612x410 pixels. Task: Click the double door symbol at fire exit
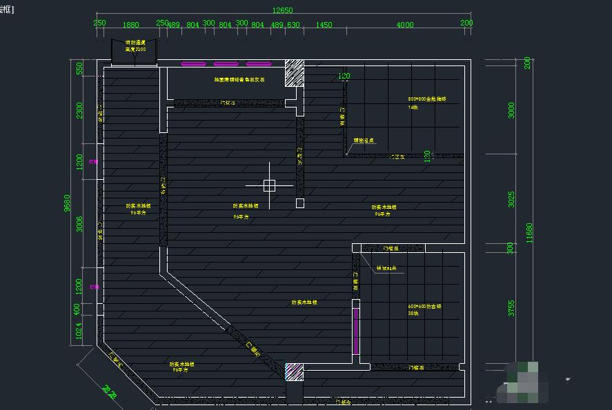(x=135, y=52)
